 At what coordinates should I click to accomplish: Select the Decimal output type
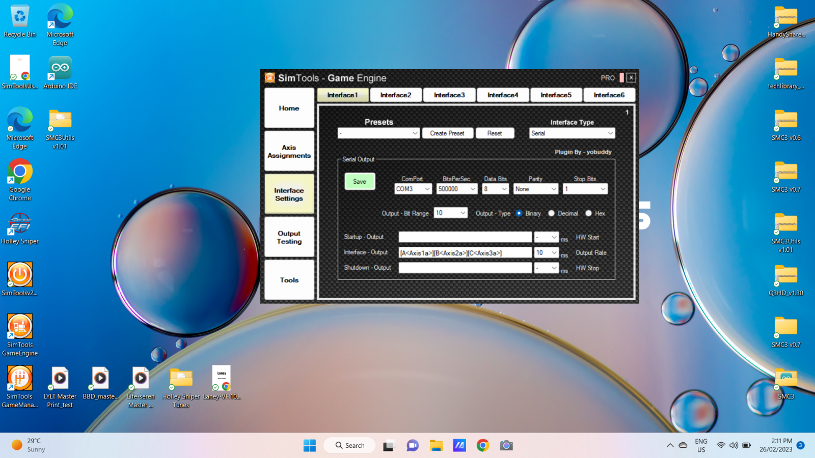tap(551, 213)
